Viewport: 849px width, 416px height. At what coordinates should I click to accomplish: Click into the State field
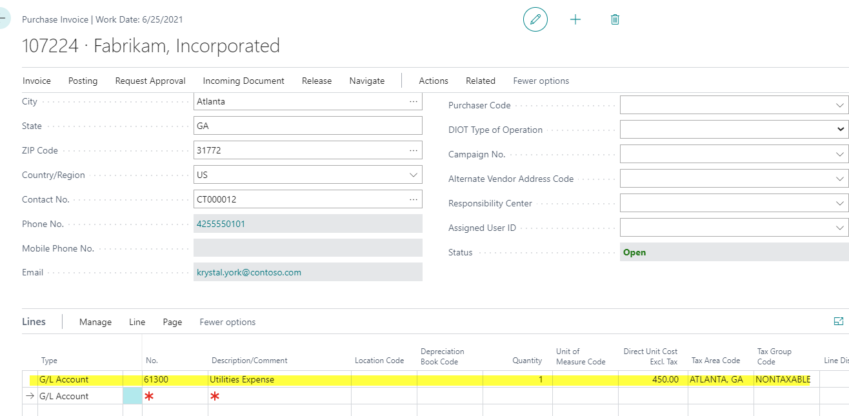pyautogui.click(x=308, y=126)
